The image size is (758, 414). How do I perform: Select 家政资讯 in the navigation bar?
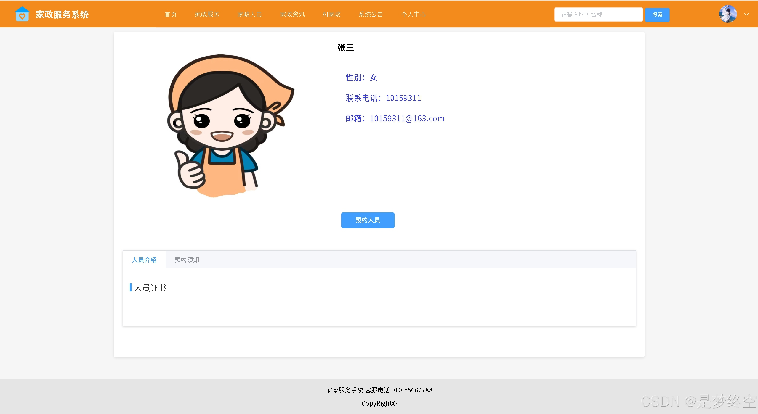tap(292, 14)
